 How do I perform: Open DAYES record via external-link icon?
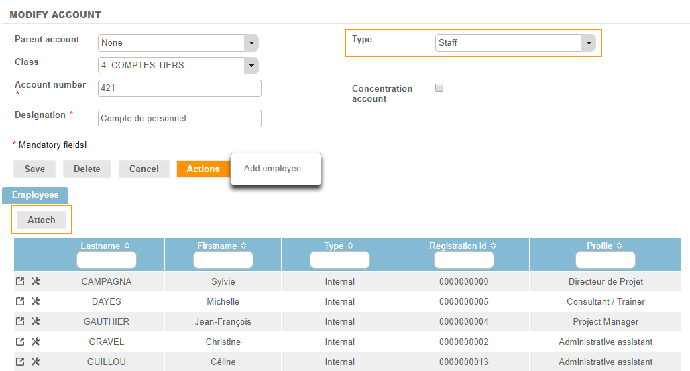[20, 302]
